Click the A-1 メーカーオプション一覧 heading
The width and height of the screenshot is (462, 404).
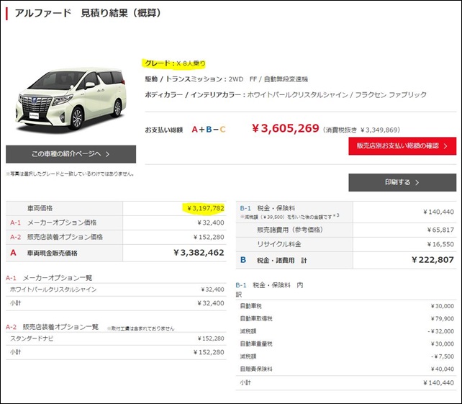(49, 278)
